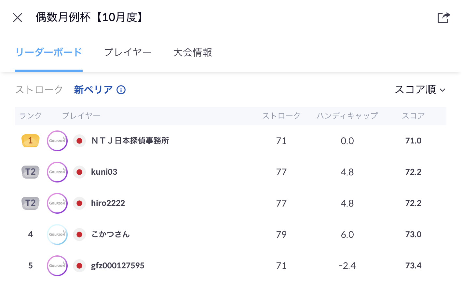Open the 大会情報 tab

193,52
